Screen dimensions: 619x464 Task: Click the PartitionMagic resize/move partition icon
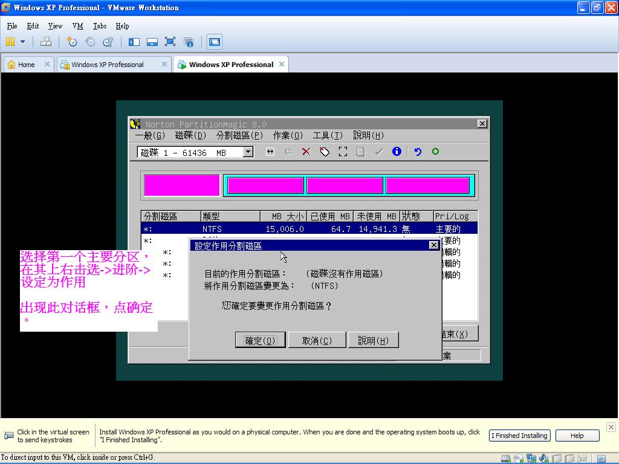click(x=270, y=152)
